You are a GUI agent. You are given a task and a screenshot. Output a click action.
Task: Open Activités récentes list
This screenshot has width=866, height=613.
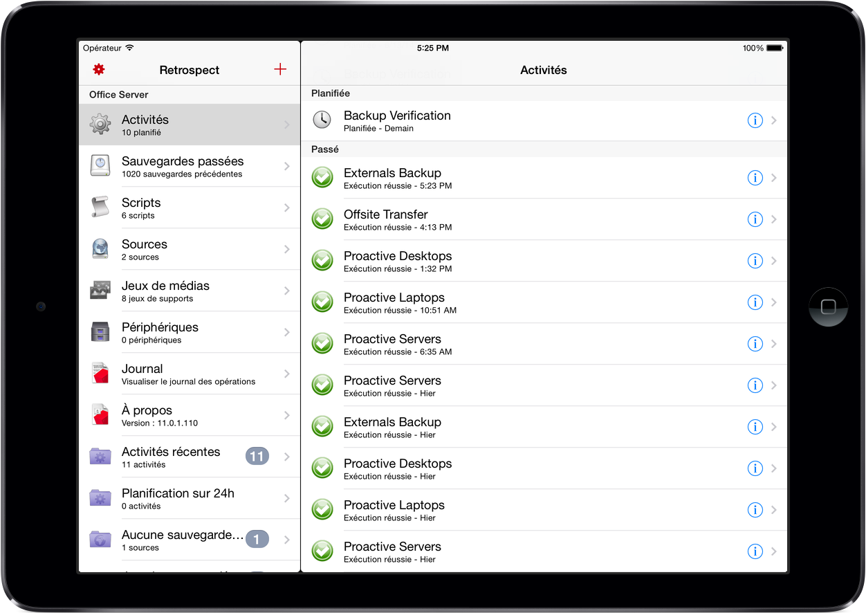pos(190,457)
